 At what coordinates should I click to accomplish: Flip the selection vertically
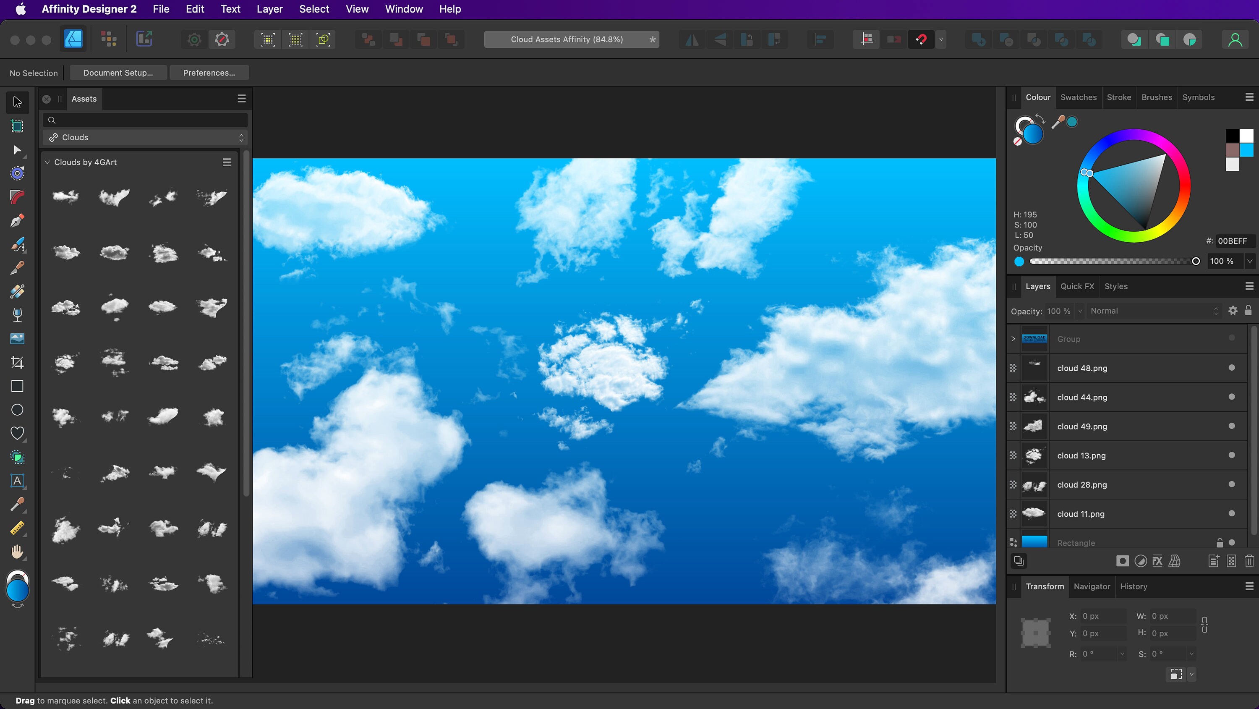(x=719, y=39)
